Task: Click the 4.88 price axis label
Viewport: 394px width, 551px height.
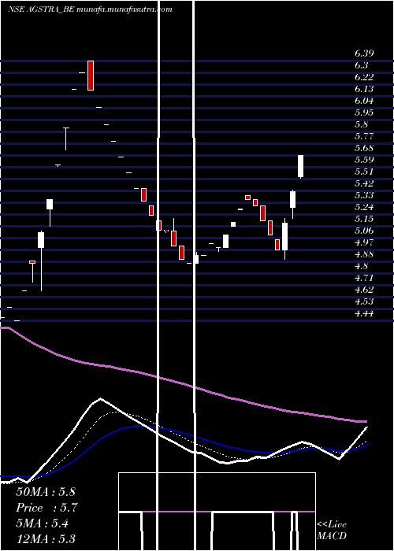Action: coord(364,254)
